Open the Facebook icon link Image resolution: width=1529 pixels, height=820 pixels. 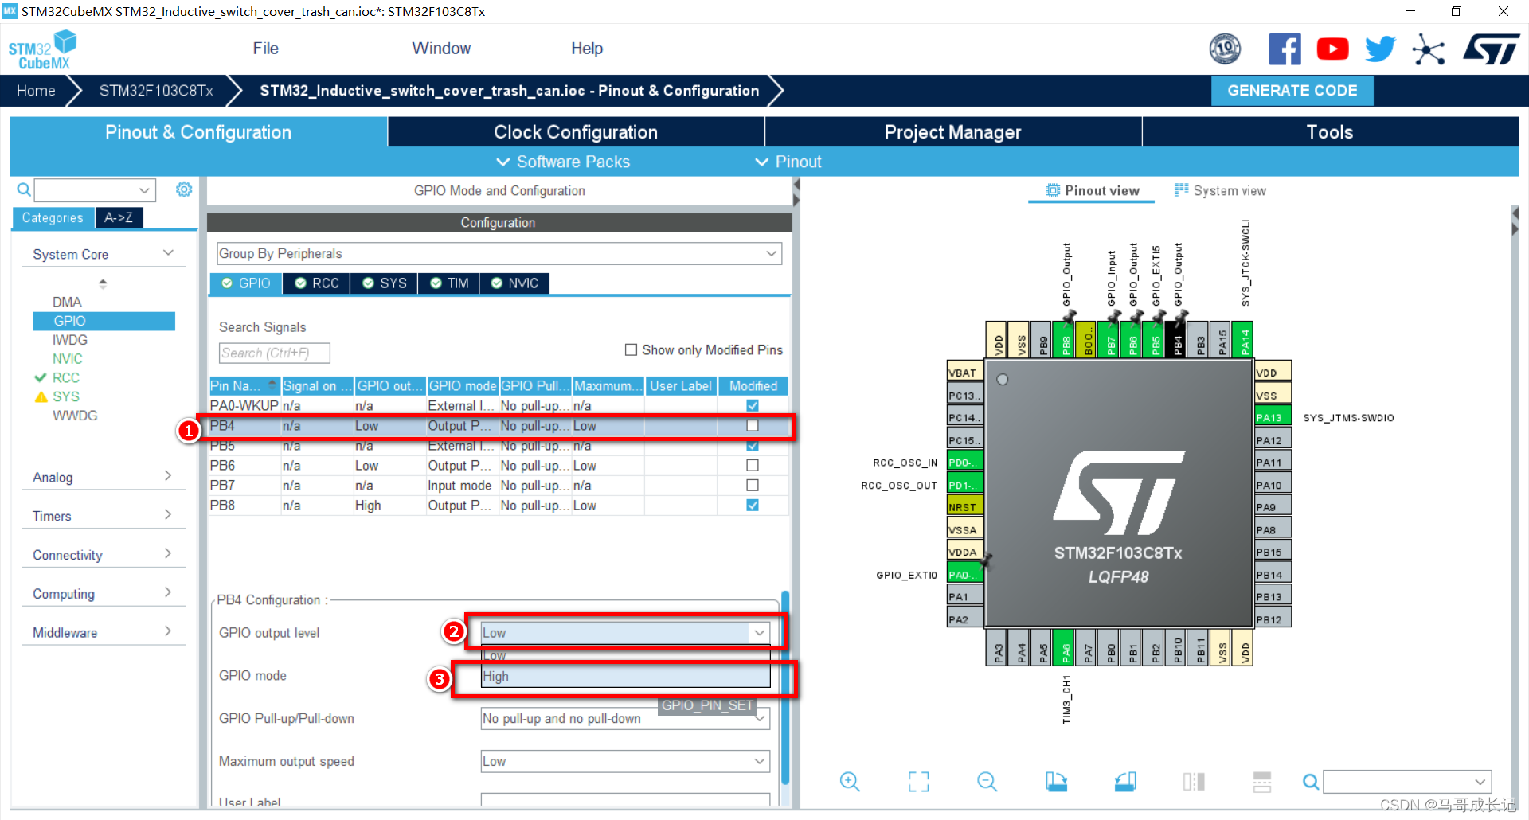(1285, 49)
